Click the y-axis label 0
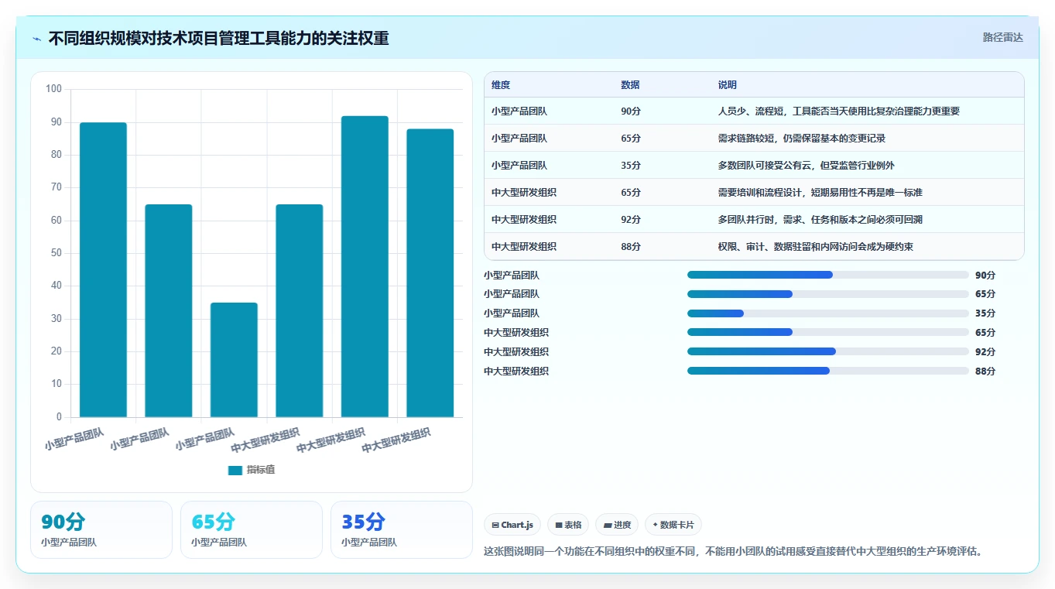1055x589 pixels. 59,417
